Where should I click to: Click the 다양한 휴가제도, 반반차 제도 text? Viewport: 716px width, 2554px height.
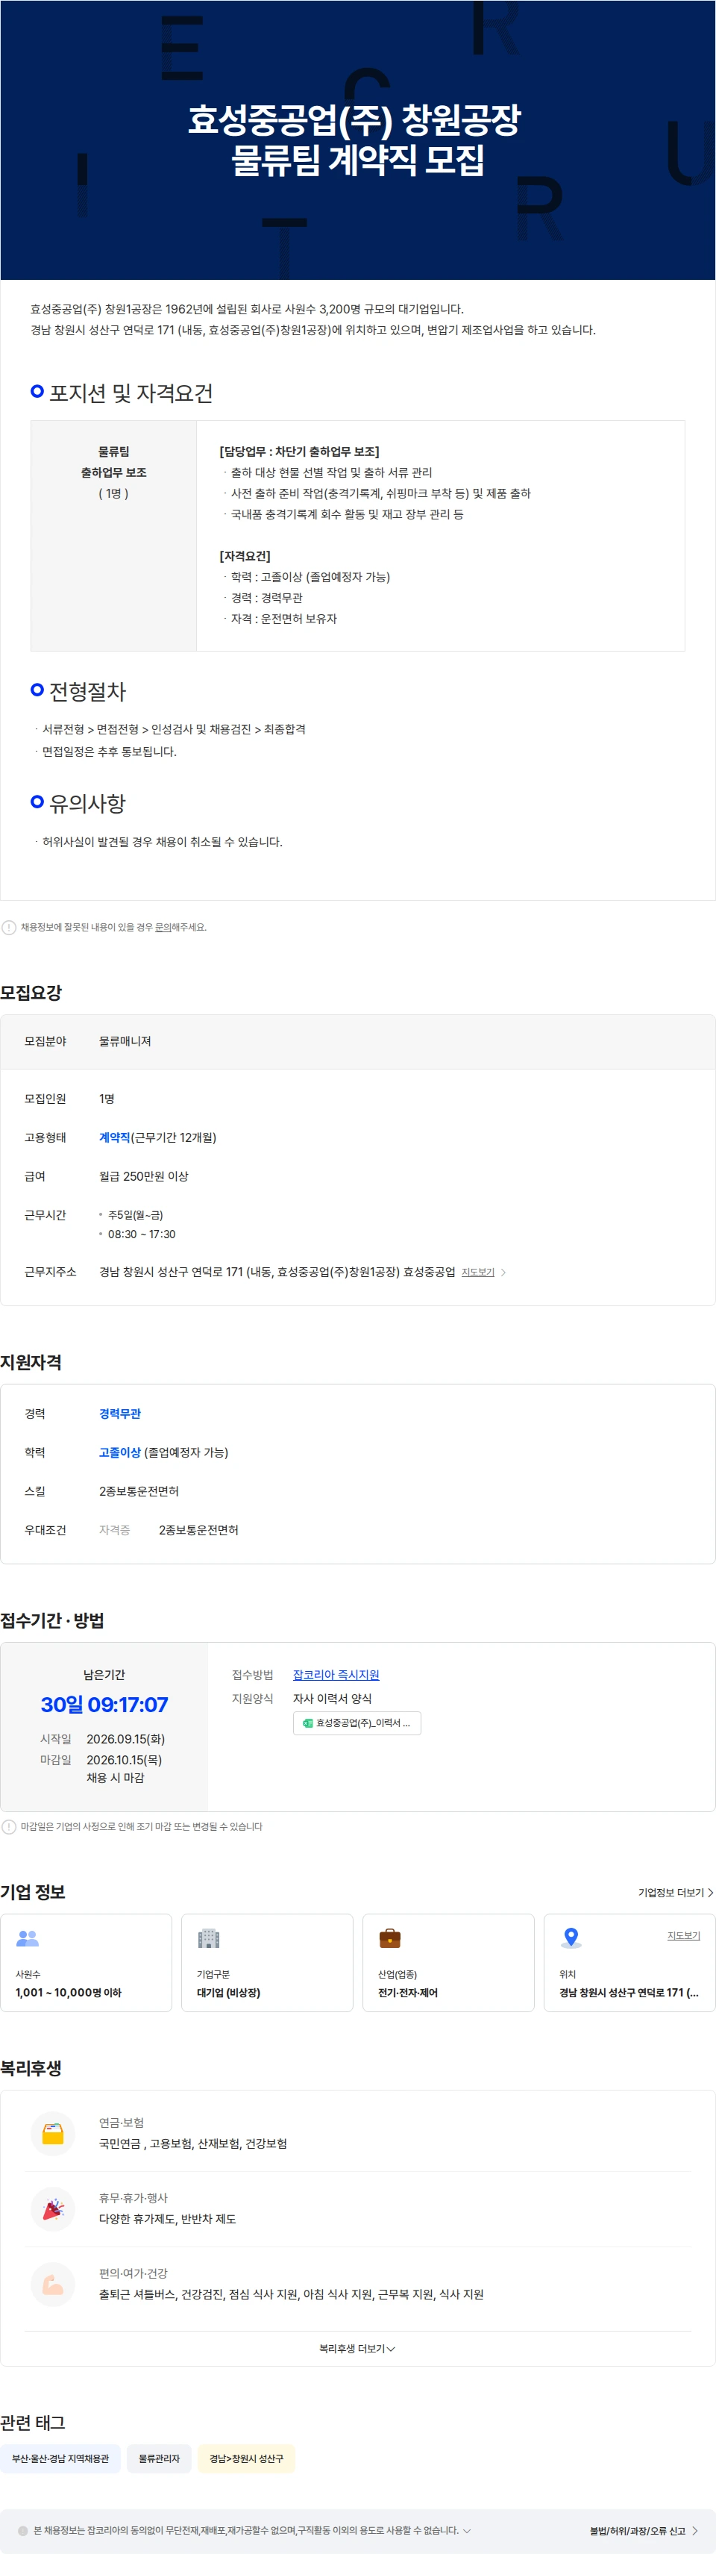pos(167,2219)
